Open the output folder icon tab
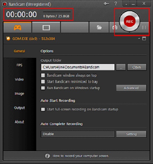Image resolution: width=153 pixels, height=164 pixels. (x=99, y=28)
